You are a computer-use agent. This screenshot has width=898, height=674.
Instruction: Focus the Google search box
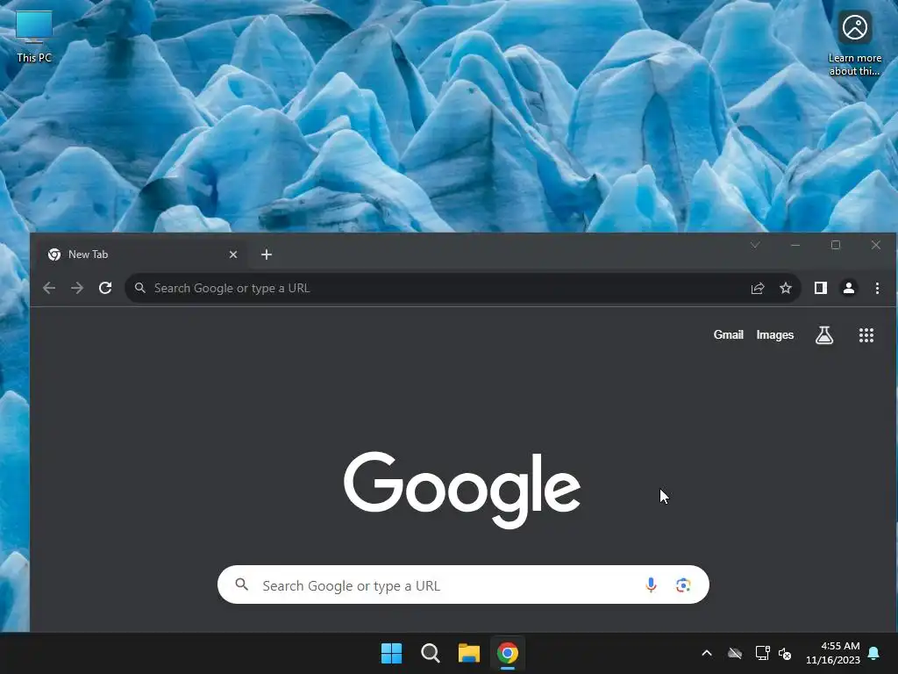point(463,584)
